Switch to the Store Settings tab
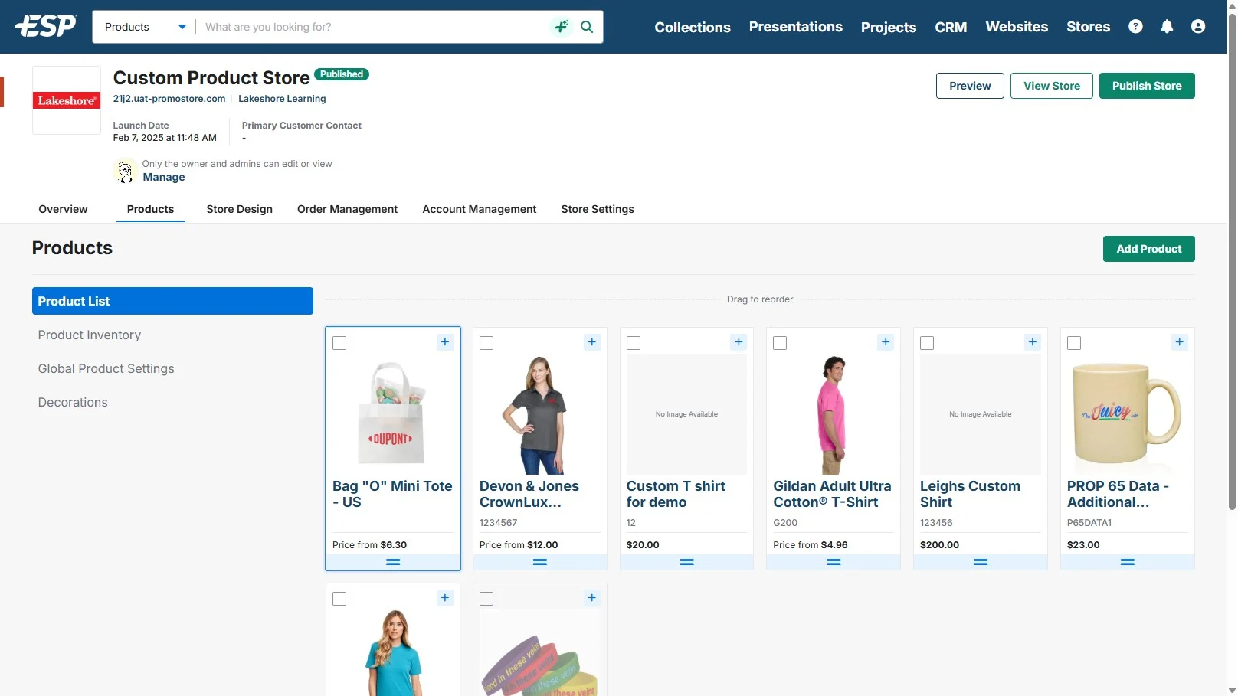The height and width of the screenshot is (696, 1238). point(598,209)
